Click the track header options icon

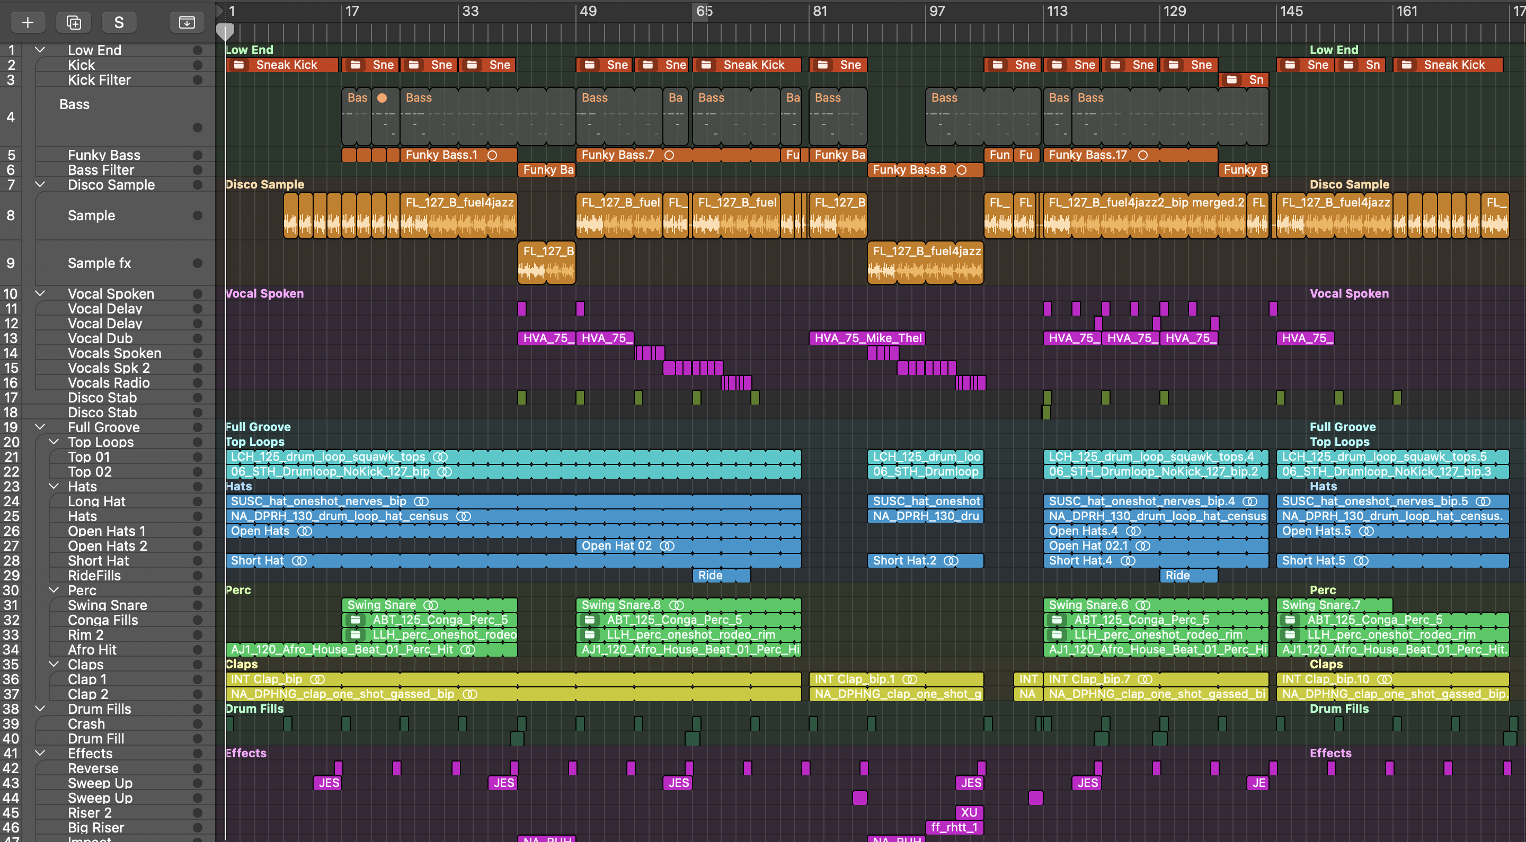(x=187, y=22)
